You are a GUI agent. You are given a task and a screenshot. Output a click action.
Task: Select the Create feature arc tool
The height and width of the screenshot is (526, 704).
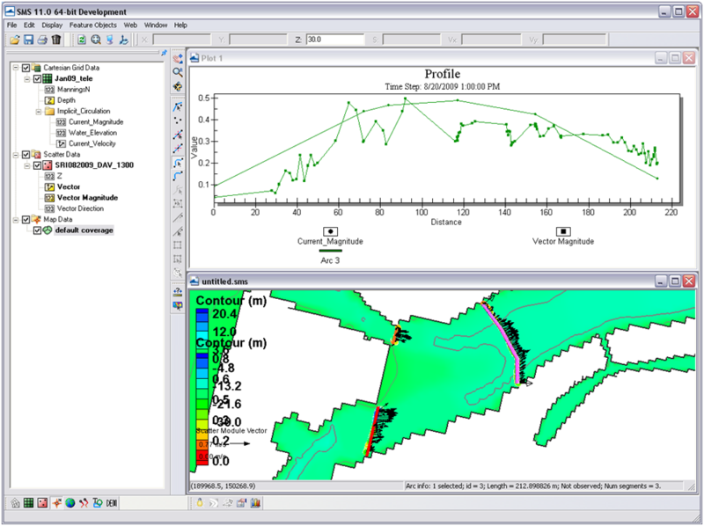click(178, 177)
